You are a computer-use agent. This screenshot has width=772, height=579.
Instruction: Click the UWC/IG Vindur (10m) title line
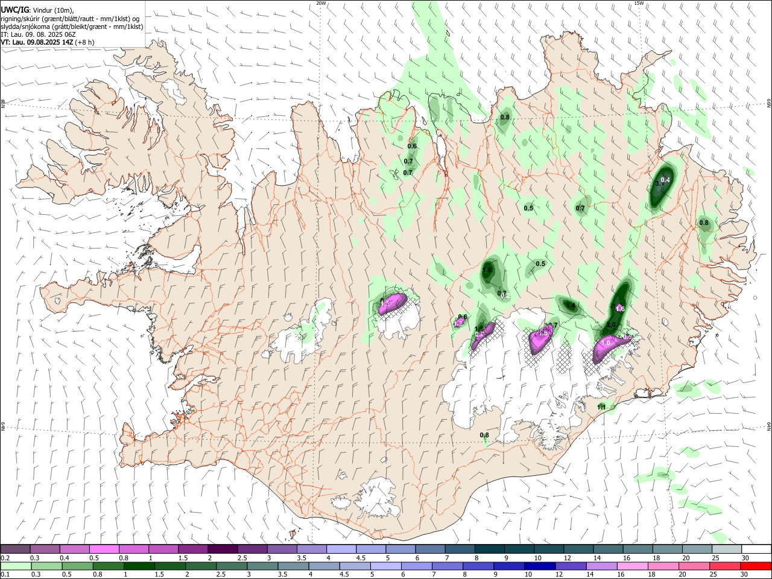pos(37,10)
